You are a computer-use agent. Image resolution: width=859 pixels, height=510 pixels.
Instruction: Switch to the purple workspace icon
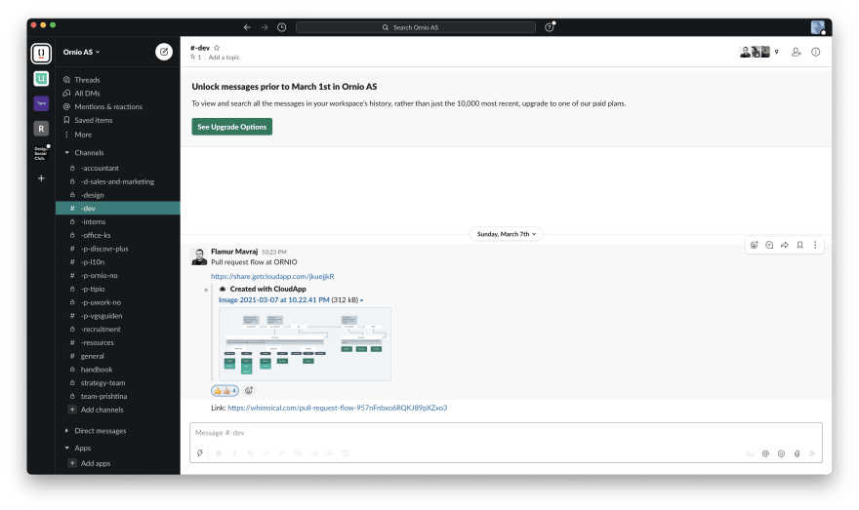(41, 103)
